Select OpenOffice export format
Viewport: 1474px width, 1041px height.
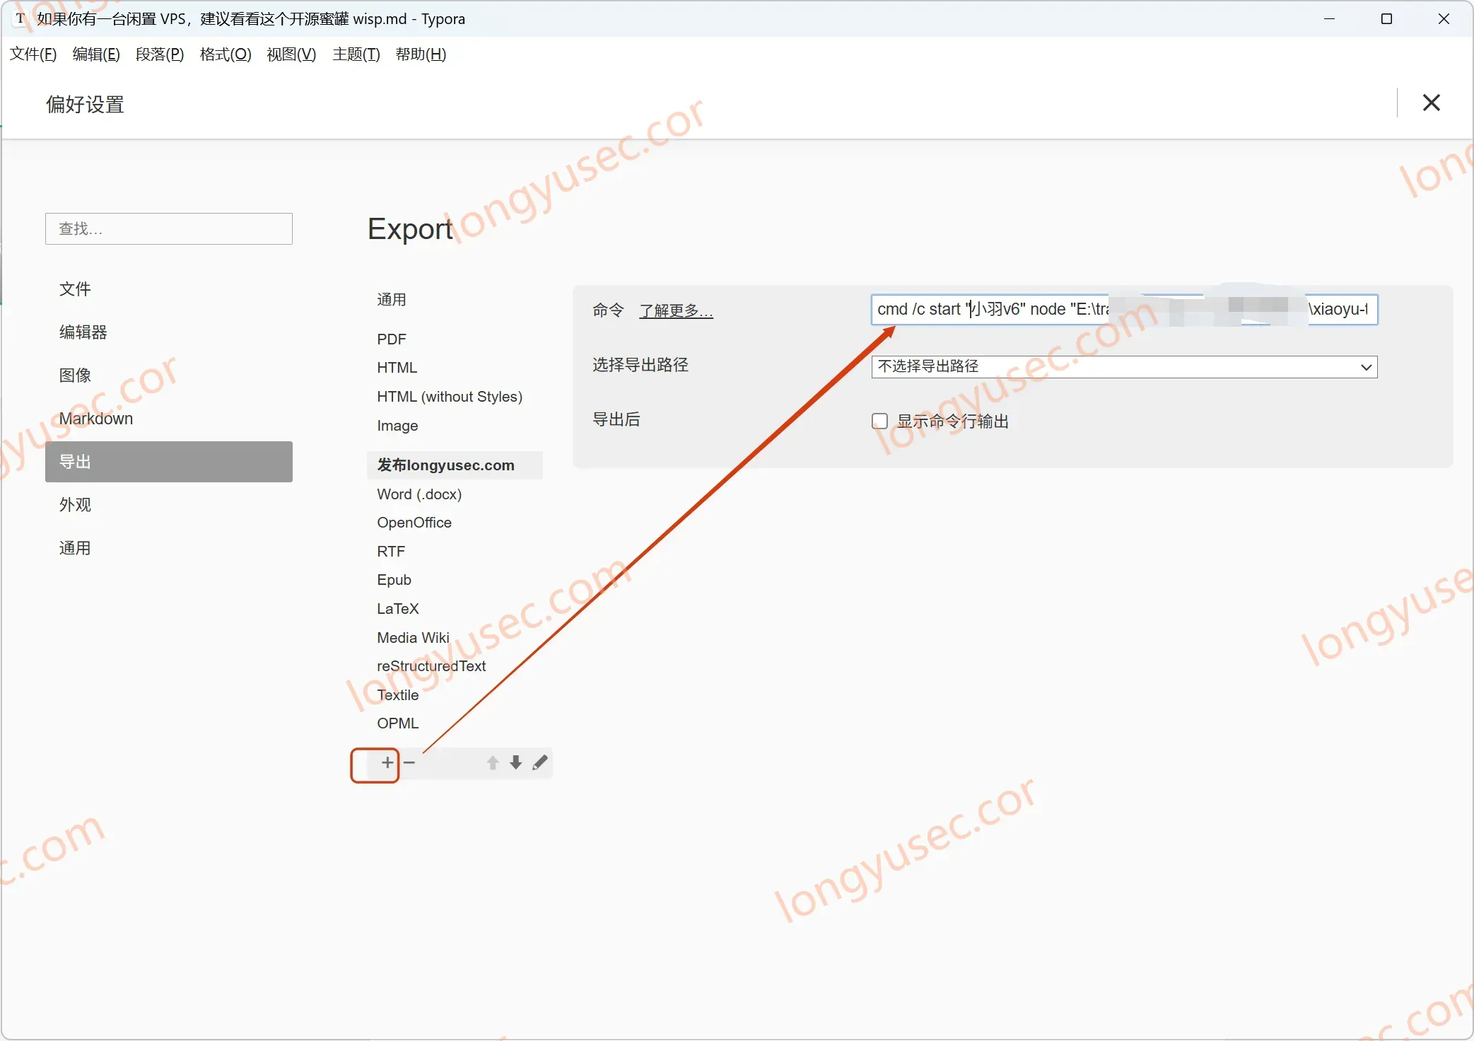click(414, 523)
